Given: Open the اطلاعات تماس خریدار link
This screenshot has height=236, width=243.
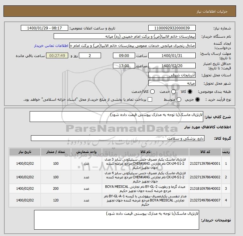Looking at the screenshot, I should [51, 46].
